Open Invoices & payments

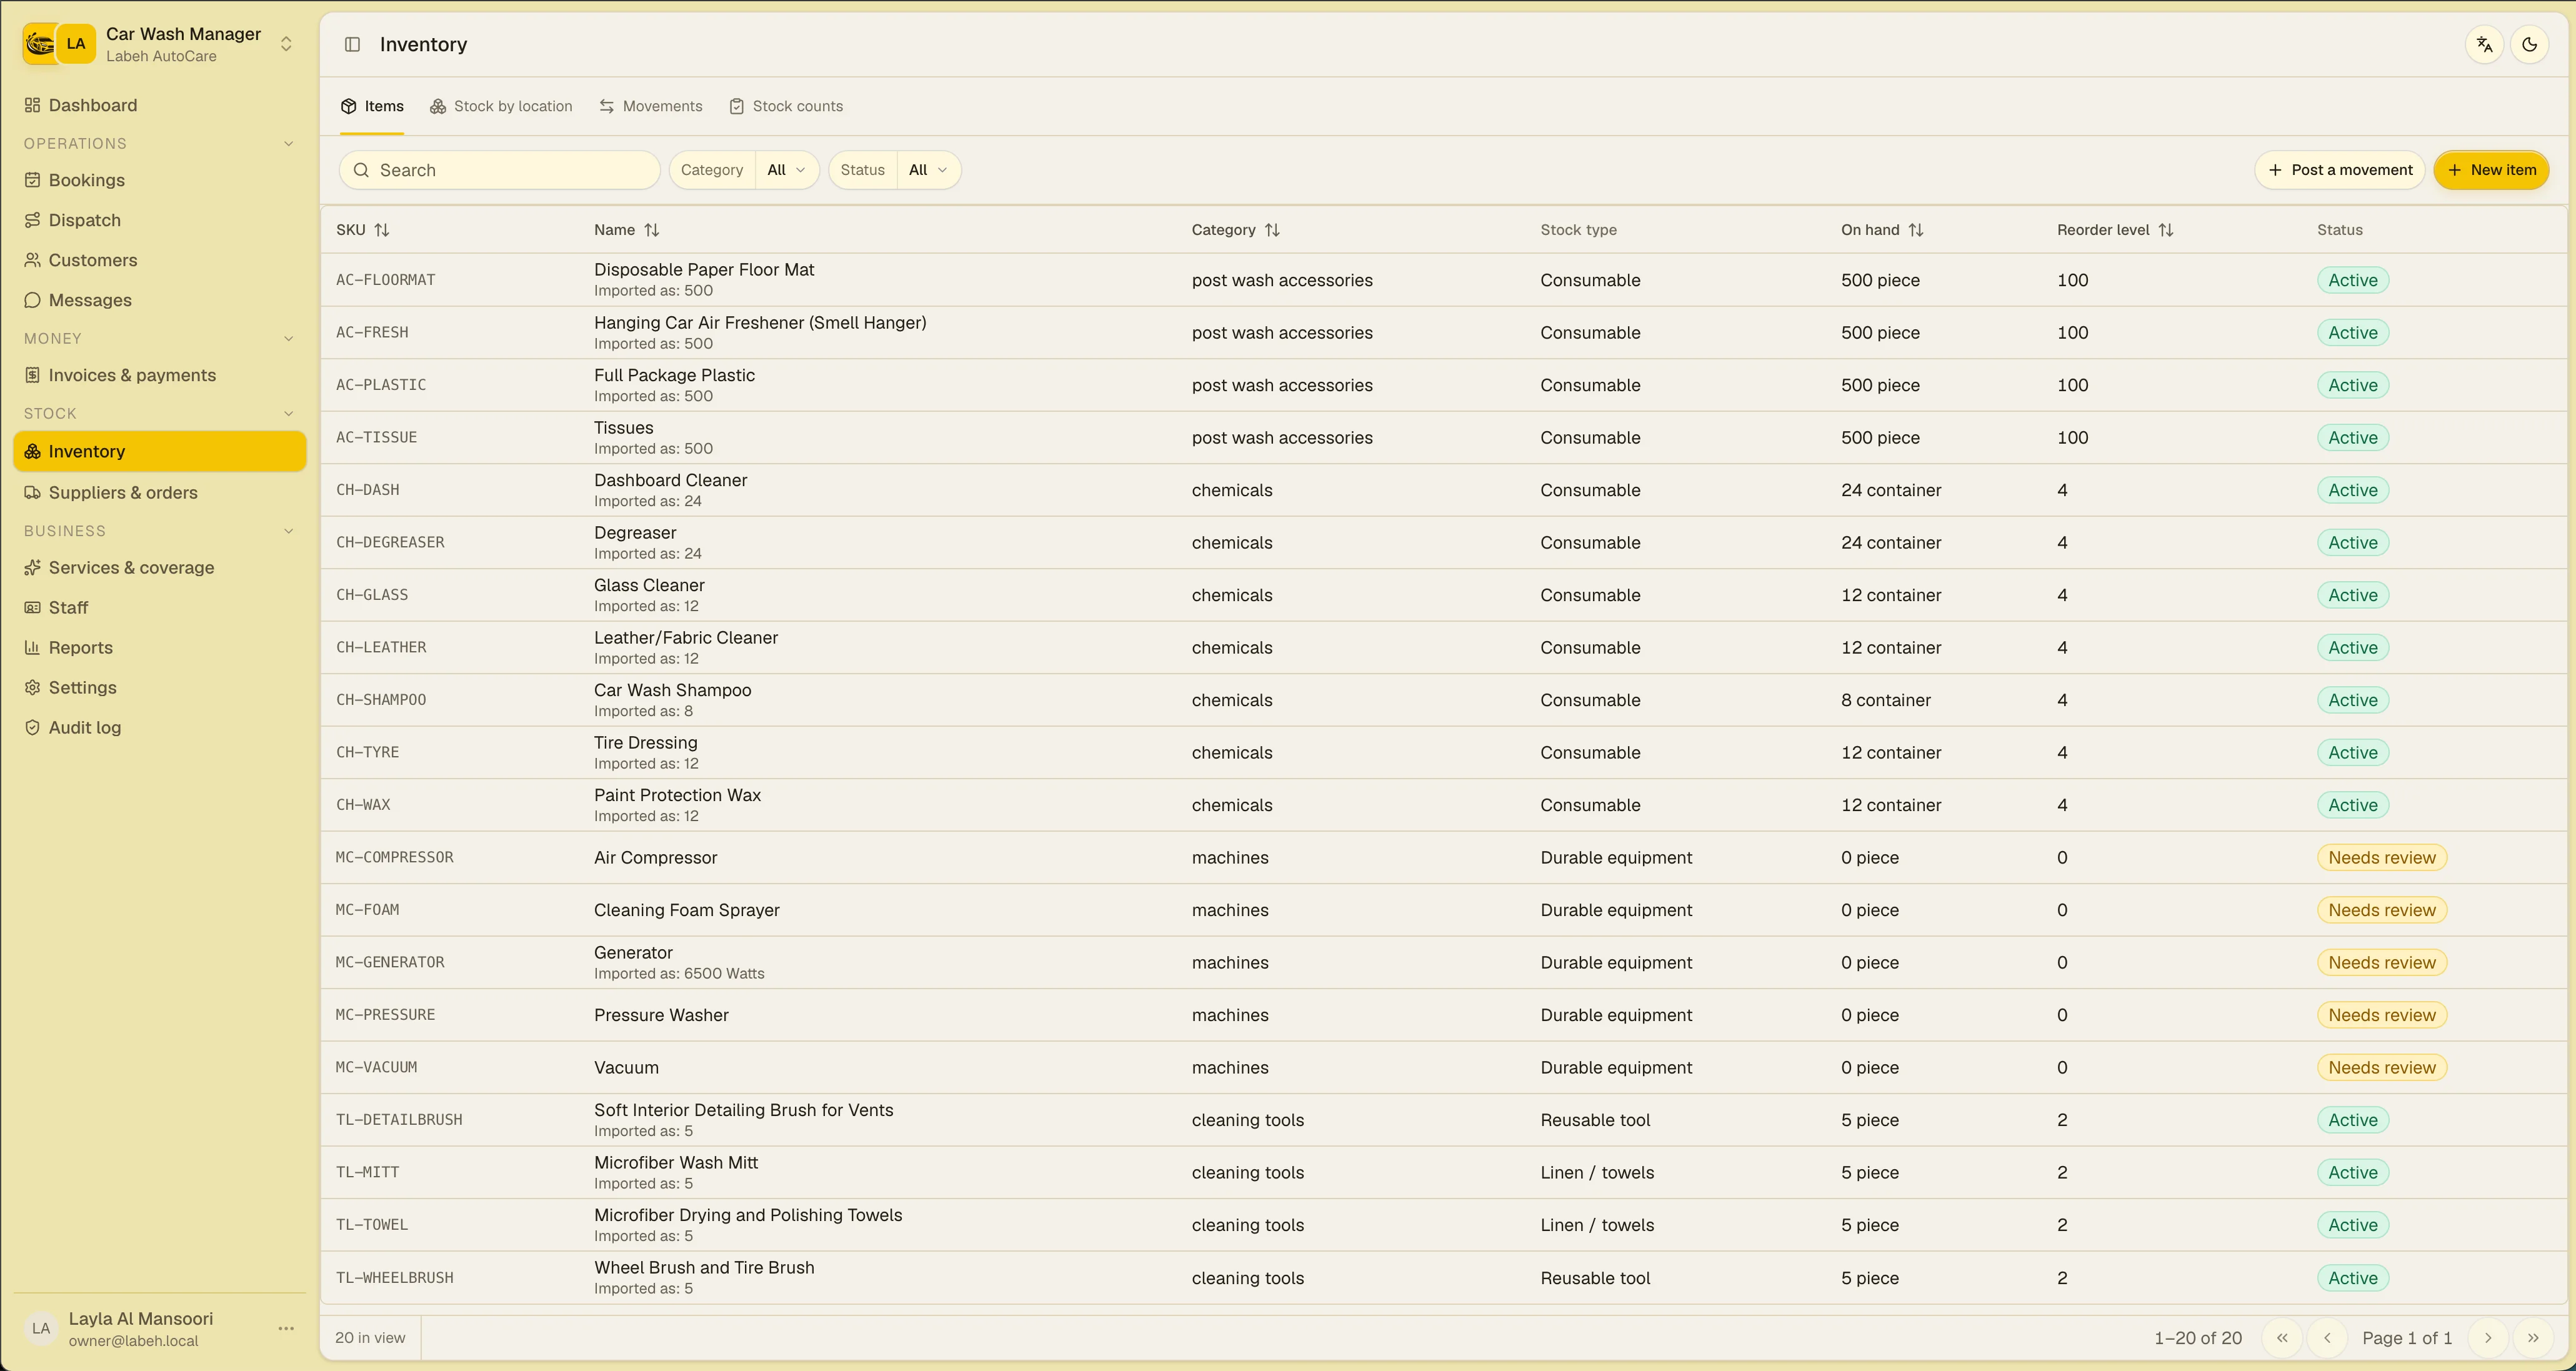[160, 375]
